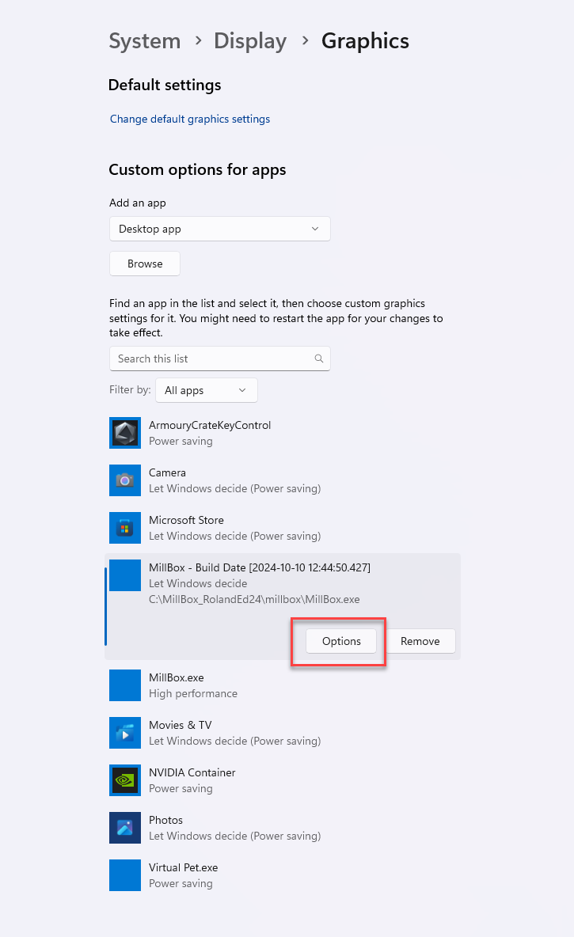Click the Photos app icon
Image resolution: width=574 pixels, height=937 pixels.
click(x=125, y=828)
